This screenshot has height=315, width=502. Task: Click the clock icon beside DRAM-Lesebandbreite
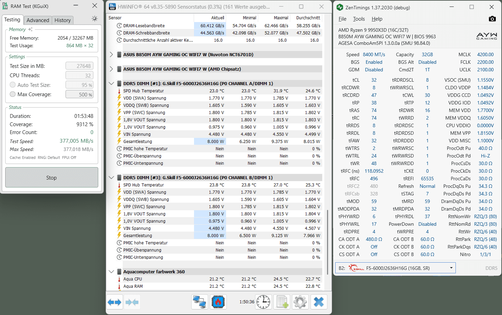click(119, 26)
